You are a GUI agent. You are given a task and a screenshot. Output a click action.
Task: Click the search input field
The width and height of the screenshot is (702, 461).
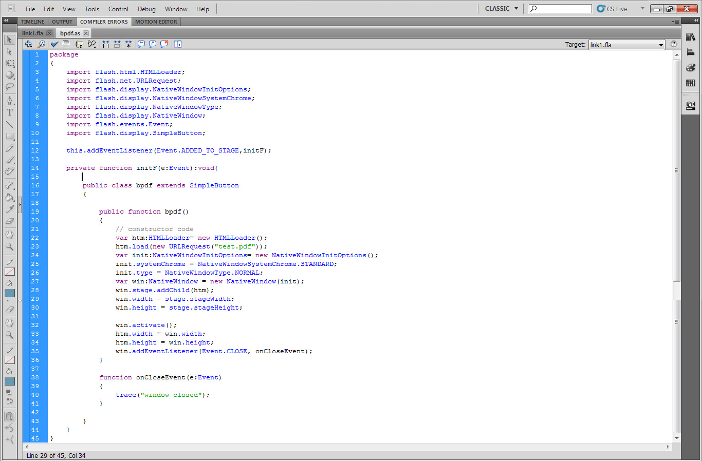[560, 8]
